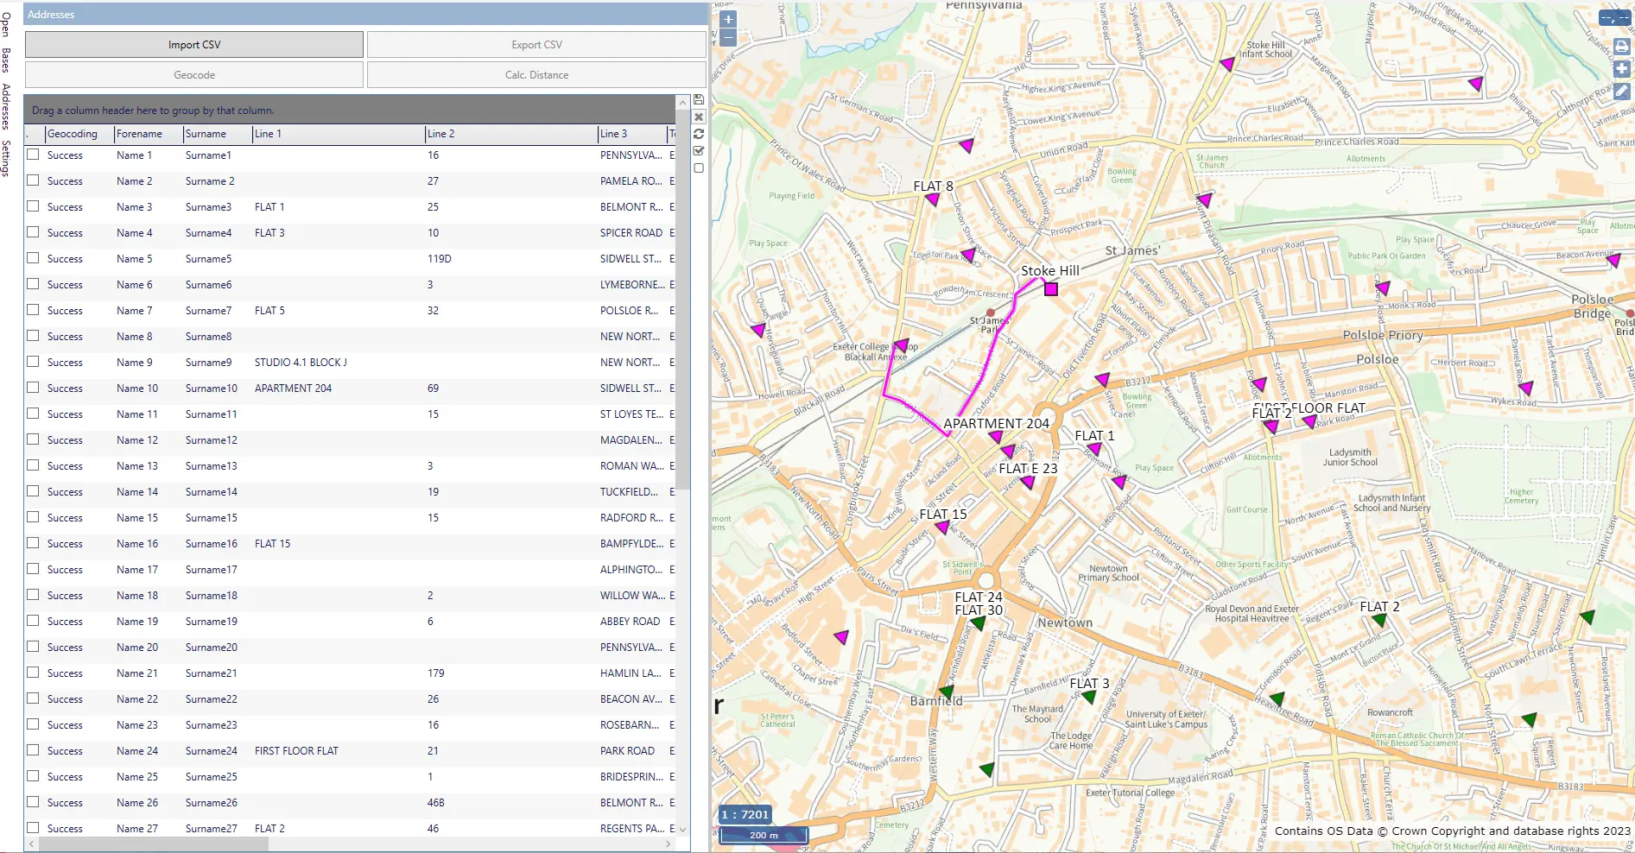
Task: Click the FLAT E 23 map marker
Action: [x=1028, y=482]
